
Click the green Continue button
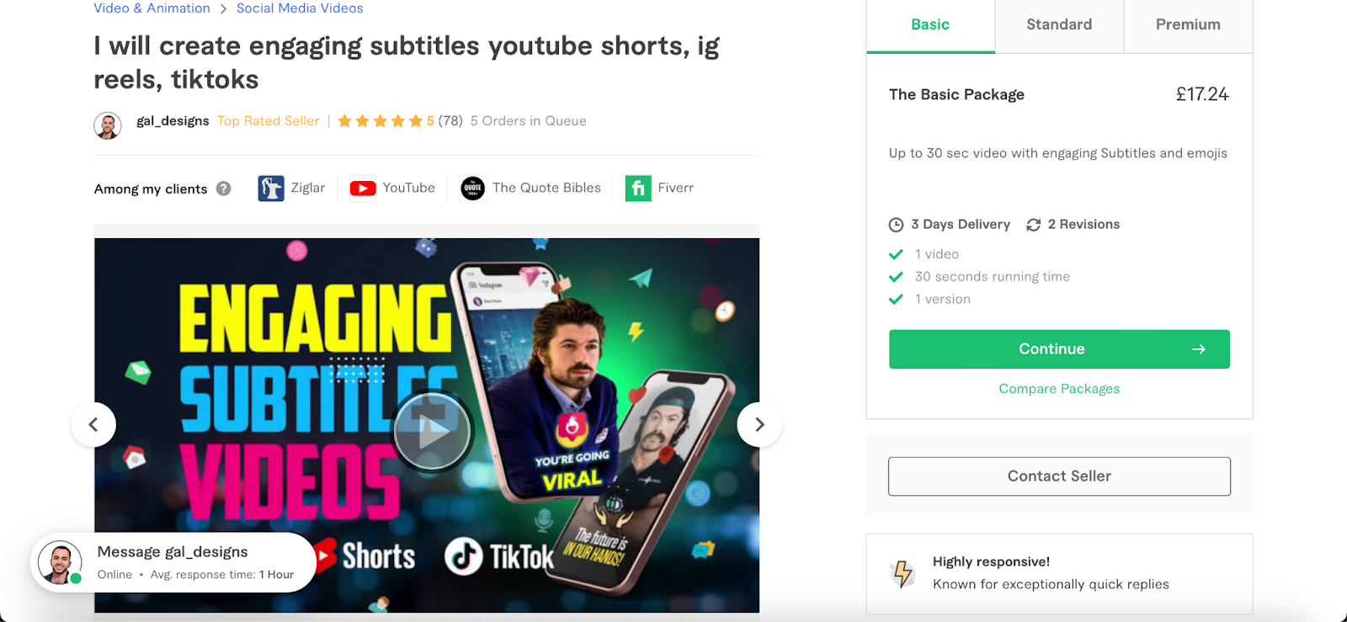1059,349
